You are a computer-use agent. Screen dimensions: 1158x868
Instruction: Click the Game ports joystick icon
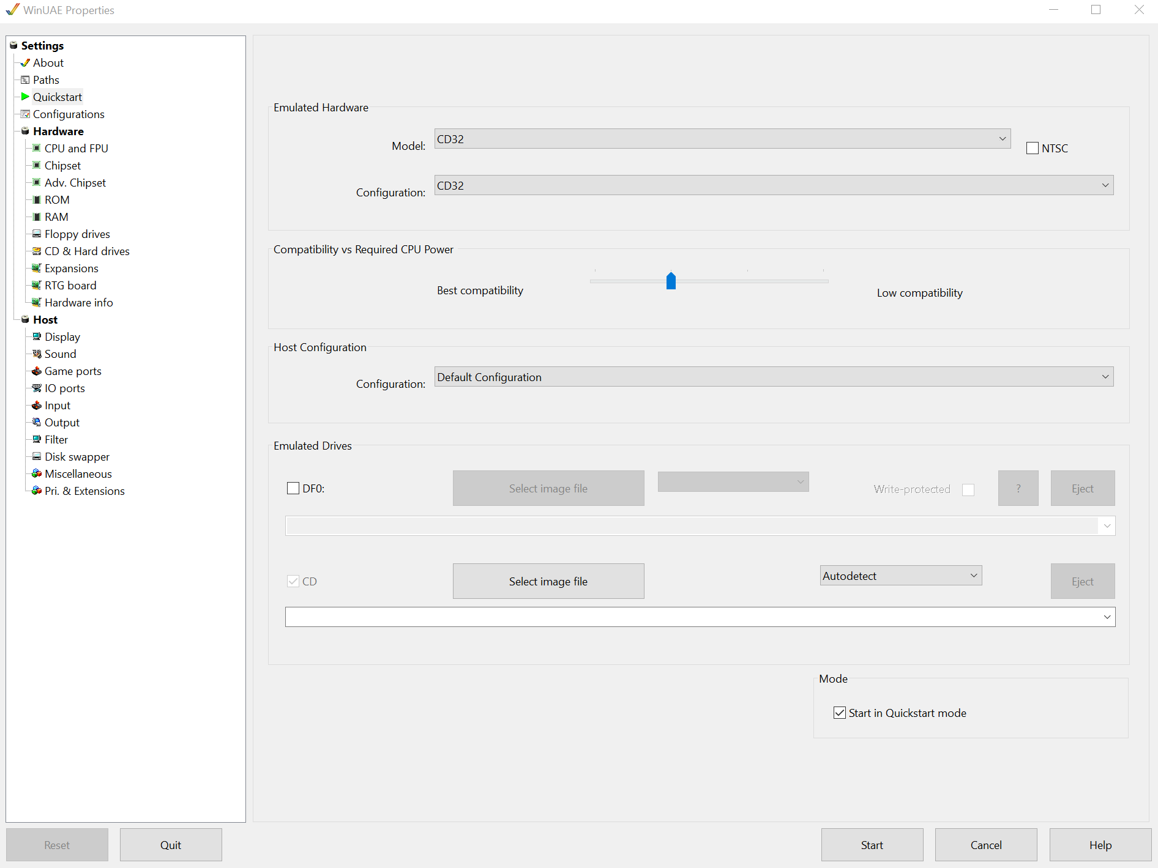37,371
